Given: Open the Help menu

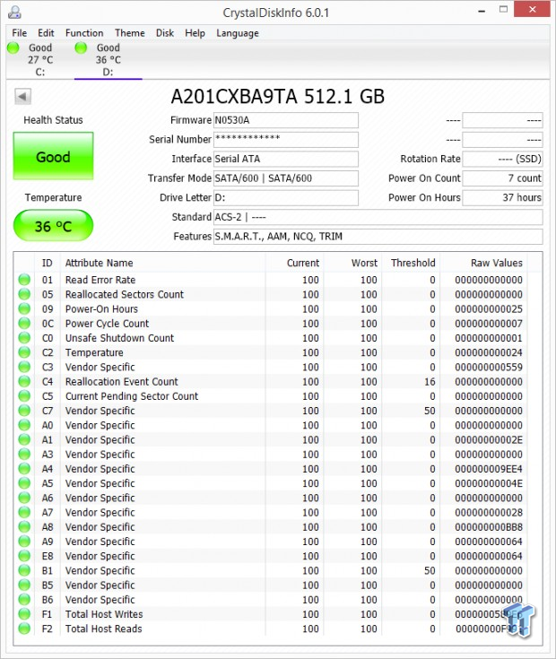Looking at the screenshot, I should [x=195, y=33].
